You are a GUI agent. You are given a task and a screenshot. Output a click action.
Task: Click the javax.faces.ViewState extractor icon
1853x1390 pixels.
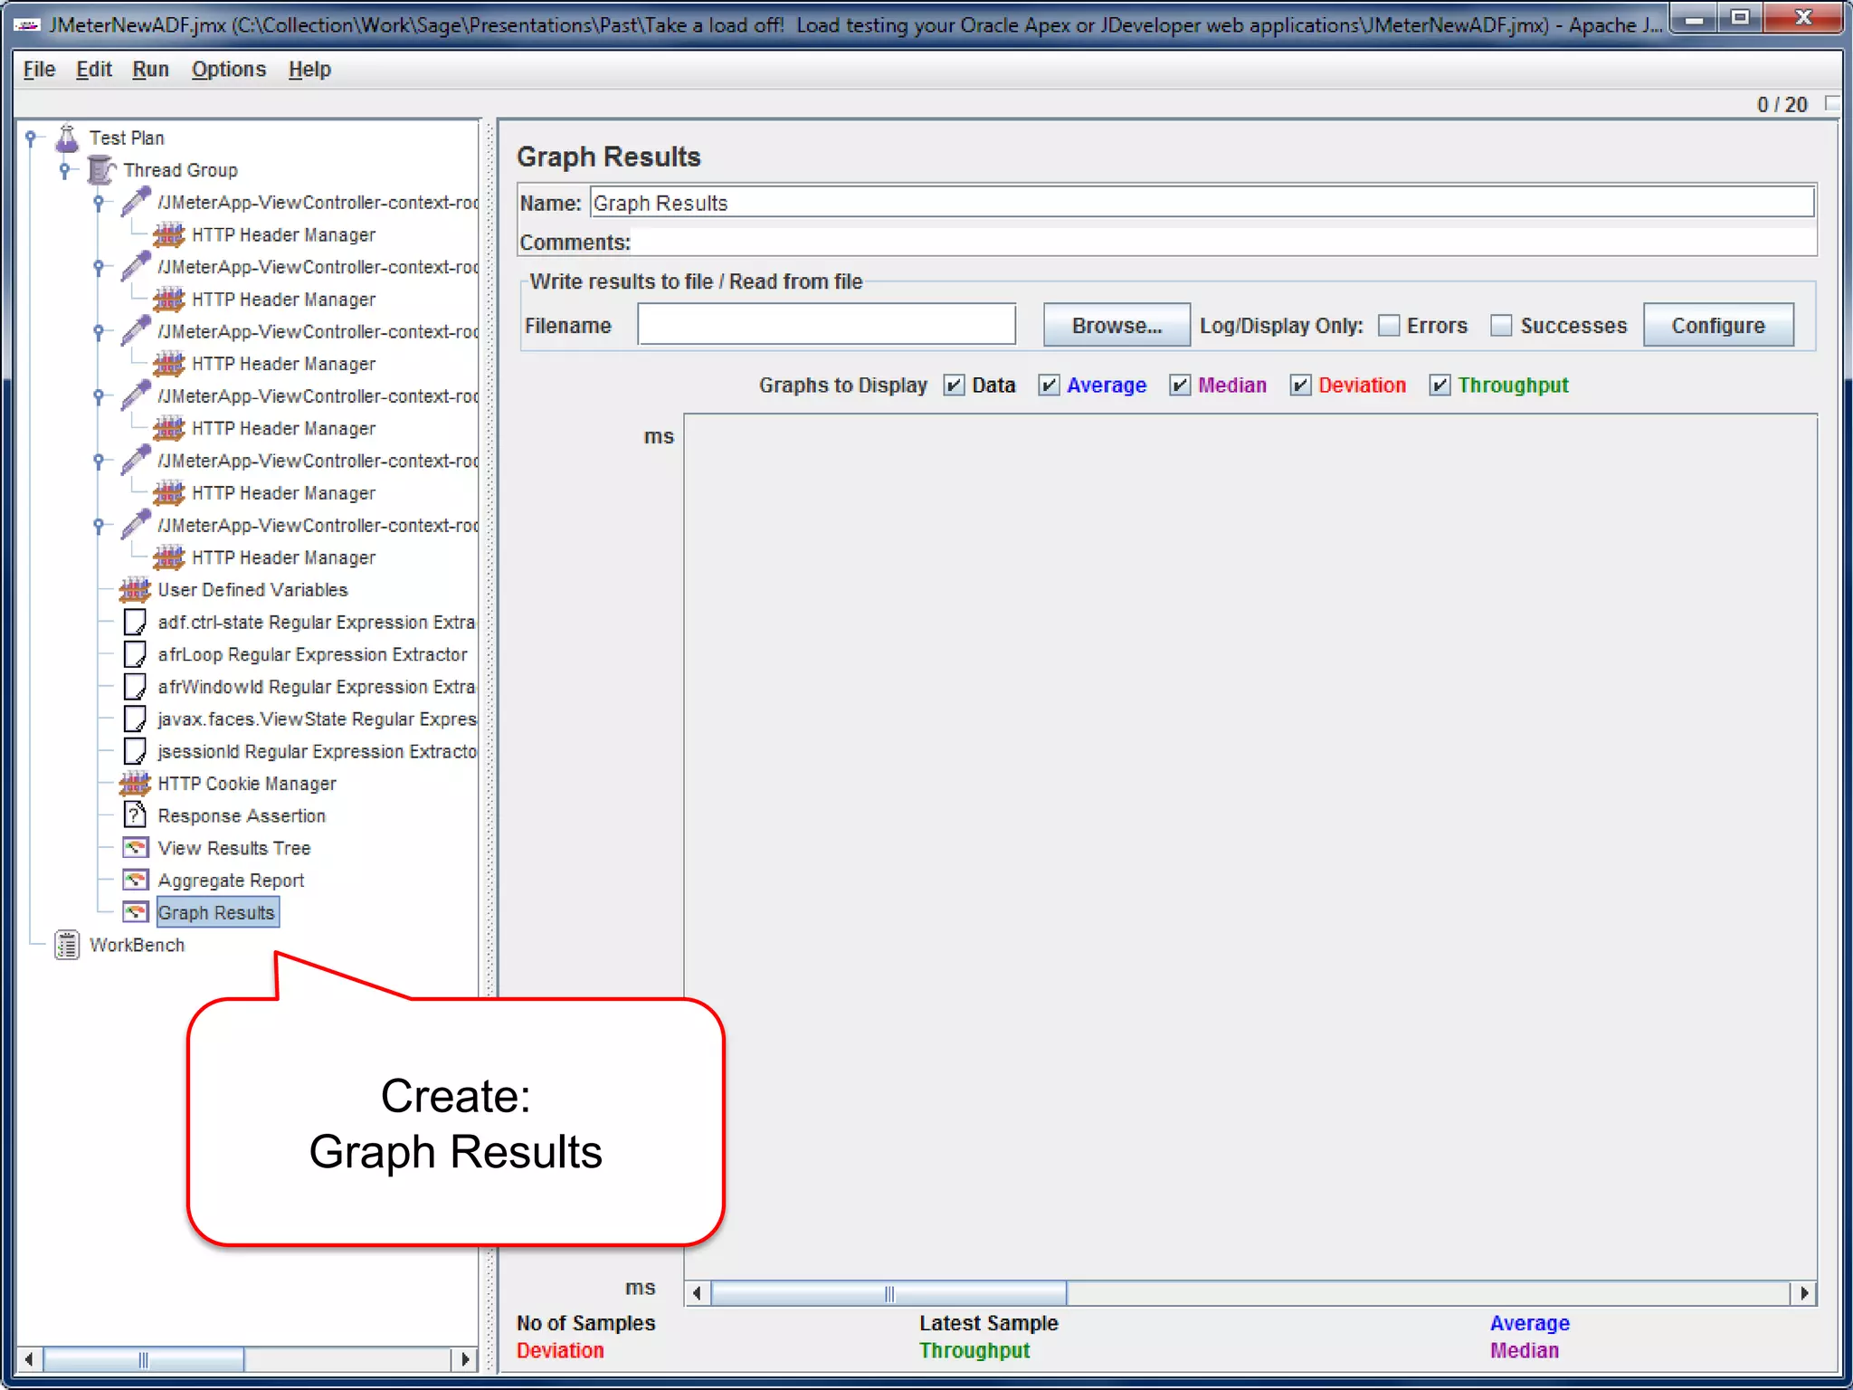(x=135, y=719)
